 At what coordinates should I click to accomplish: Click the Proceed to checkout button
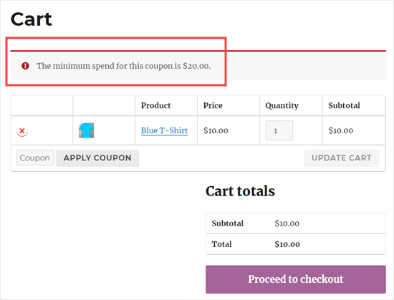pyautogui.click(x=296, y=279)
